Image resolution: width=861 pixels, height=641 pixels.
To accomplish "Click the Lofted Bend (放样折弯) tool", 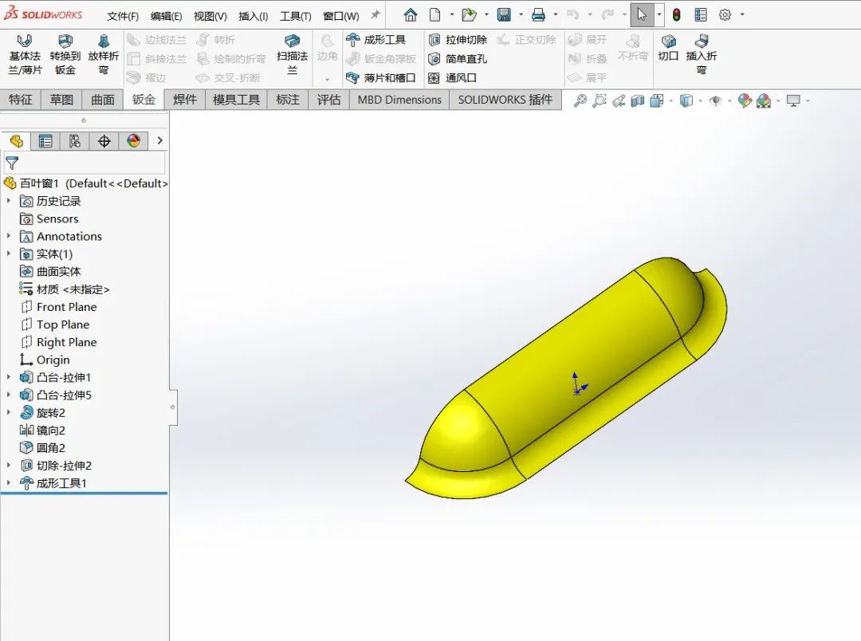I will pyautogui.click(x=104, y=54).
